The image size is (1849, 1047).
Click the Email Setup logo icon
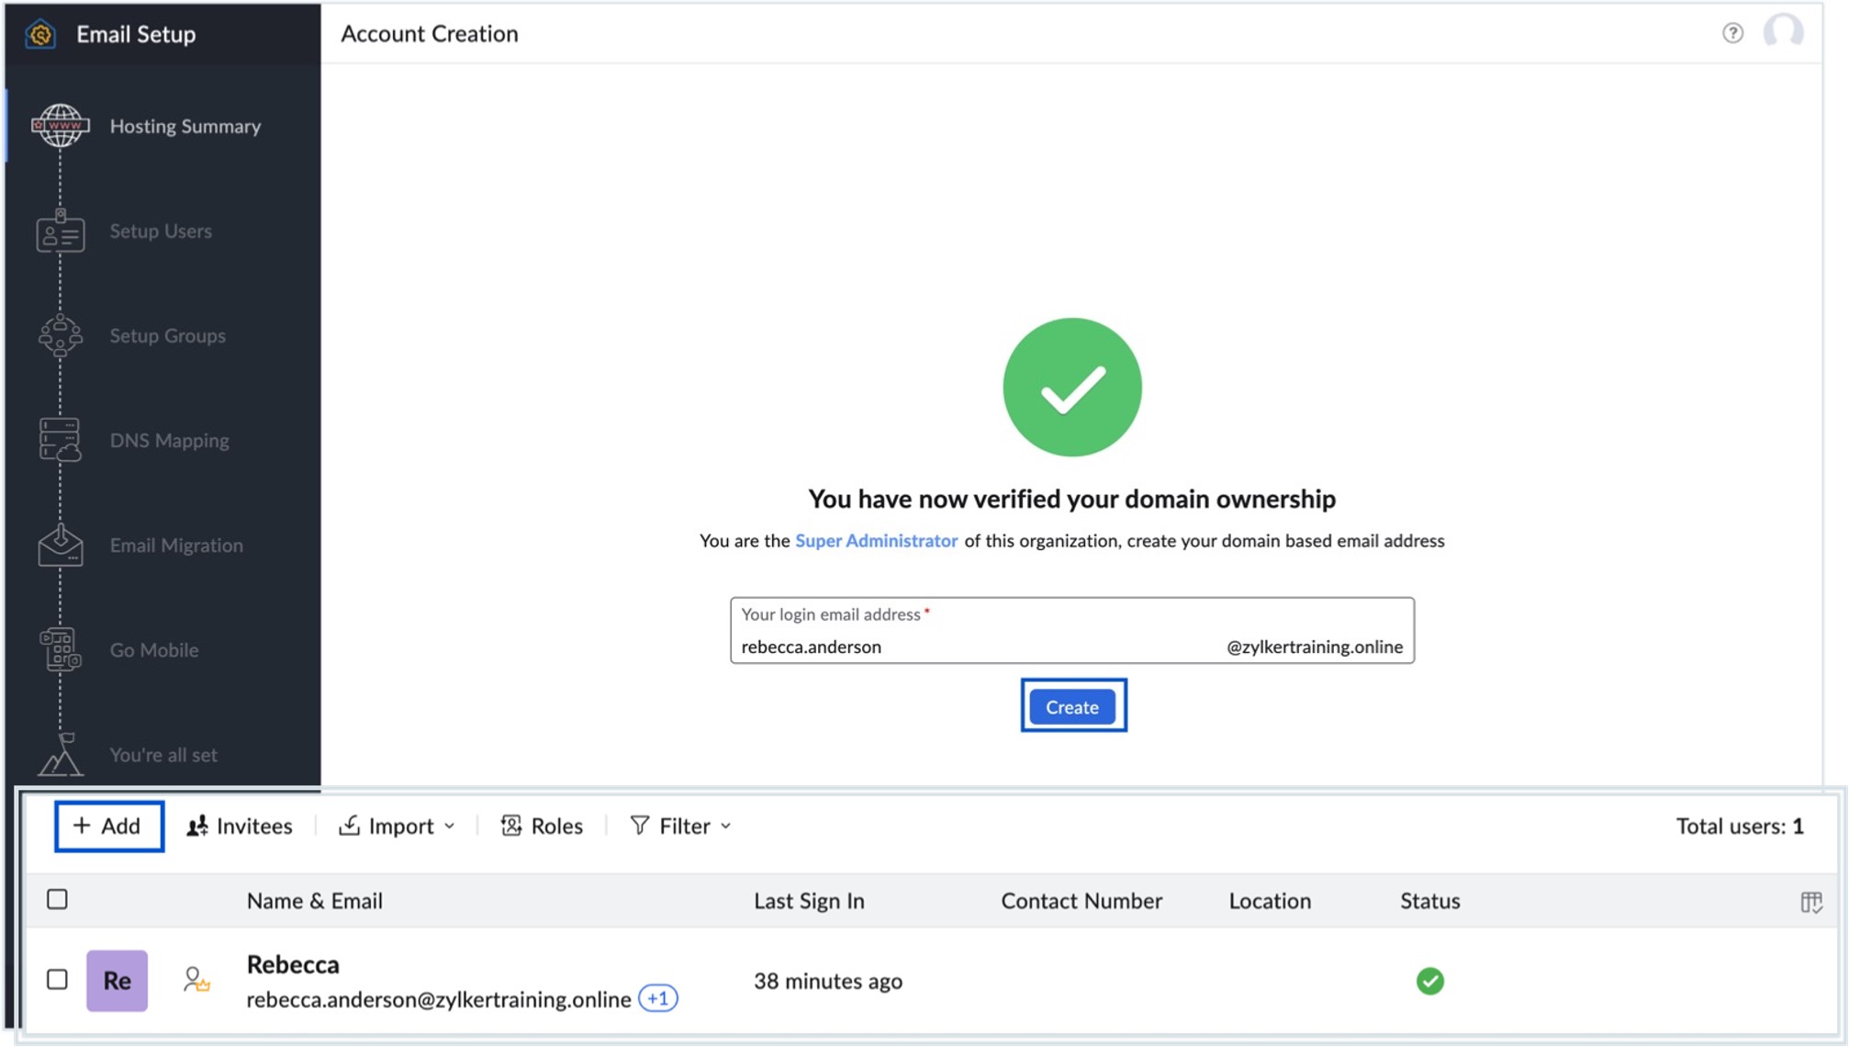[x=40, y=34]
